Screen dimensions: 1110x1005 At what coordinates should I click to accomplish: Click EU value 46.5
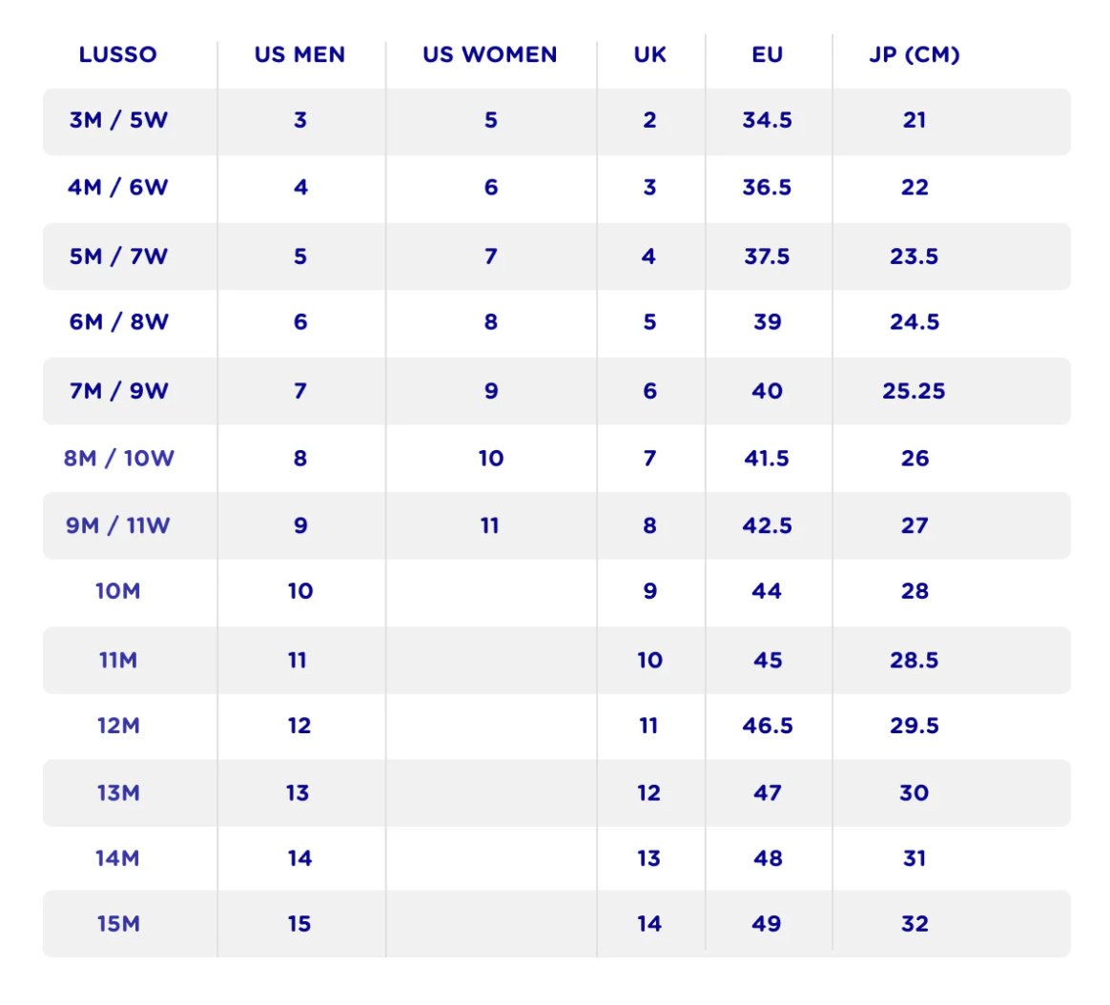click(x=768, y=726)
